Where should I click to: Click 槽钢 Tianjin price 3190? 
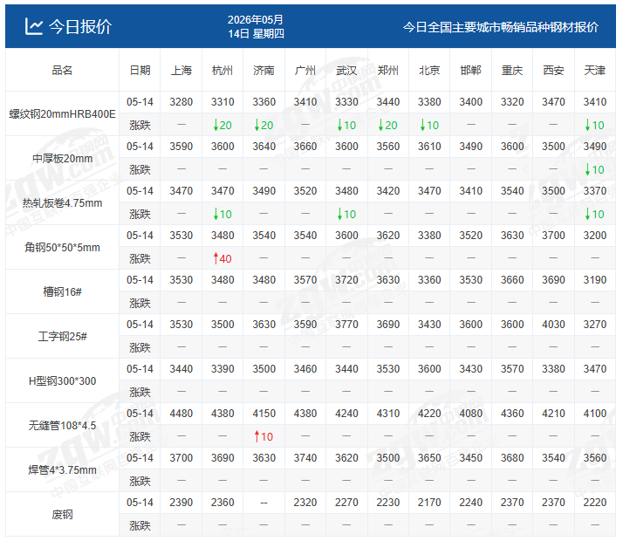point(595,280)
